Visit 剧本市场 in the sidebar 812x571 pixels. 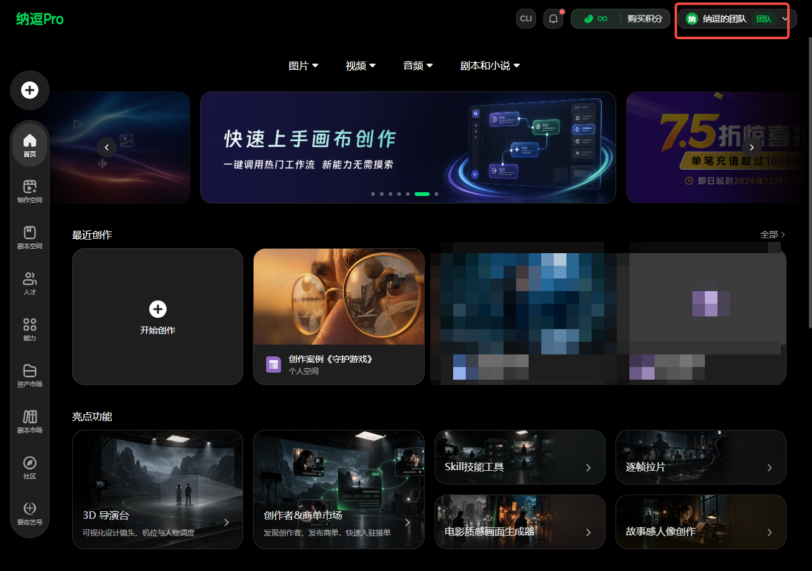click(x=30, y=422)
